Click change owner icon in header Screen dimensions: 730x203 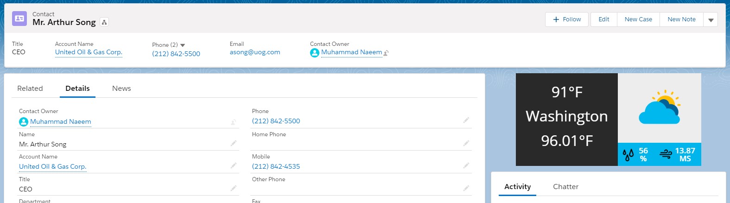click(x=386, y=53)
